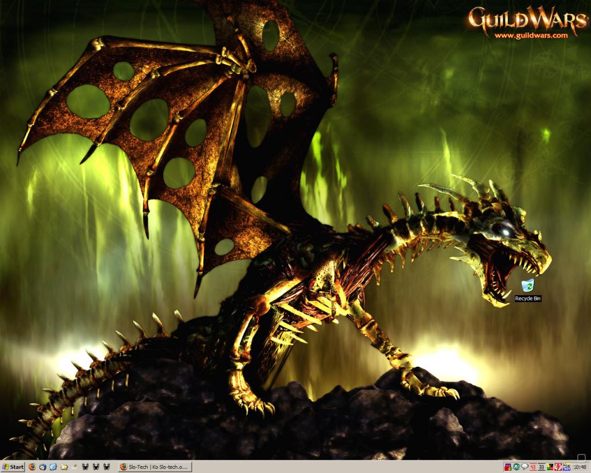Click the speech bubble tray icon
This screenshot has height=473, width=591.
(525, 467)
